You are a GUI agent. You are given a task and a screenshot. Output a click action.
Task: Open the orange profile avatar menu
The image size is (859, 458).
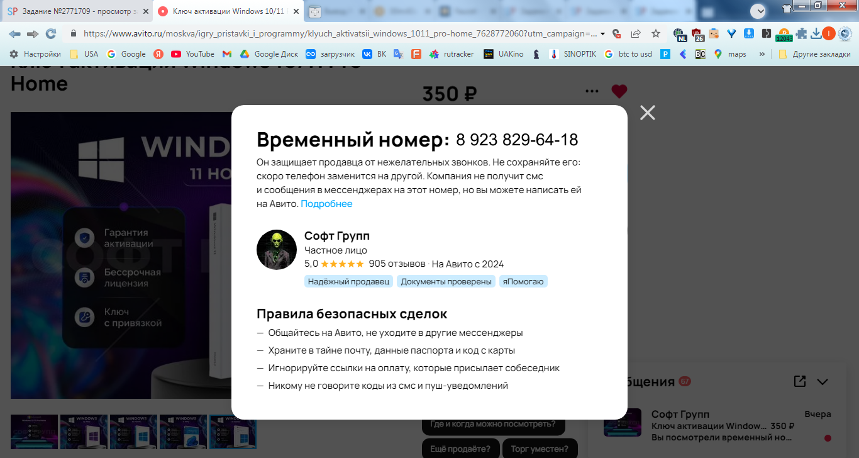click(829, 34)
